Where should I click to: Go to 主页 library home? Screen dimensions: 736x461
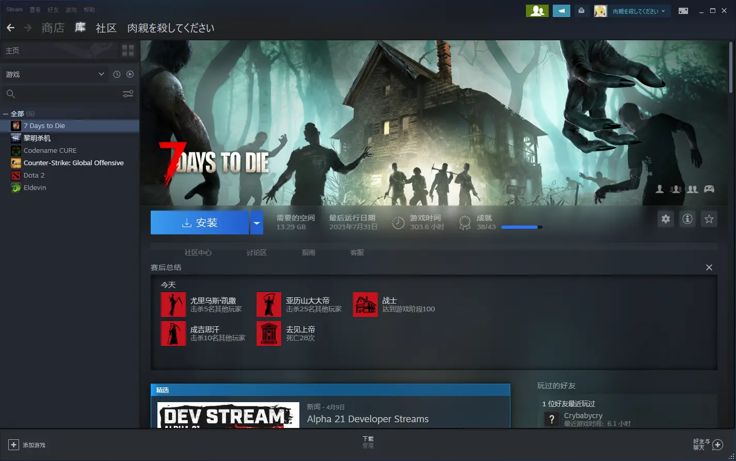click(x=12, y=51)
